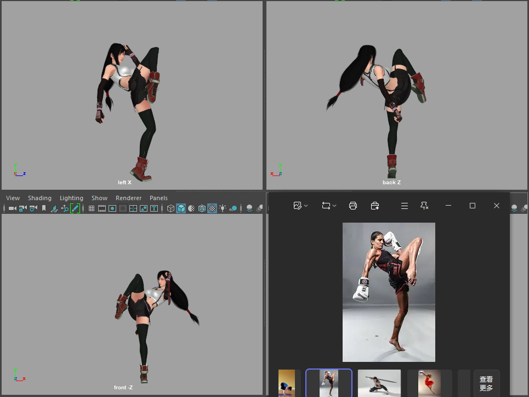Open the Show menu
Viewport: 529px width, 397px height.
click(100, 198)
